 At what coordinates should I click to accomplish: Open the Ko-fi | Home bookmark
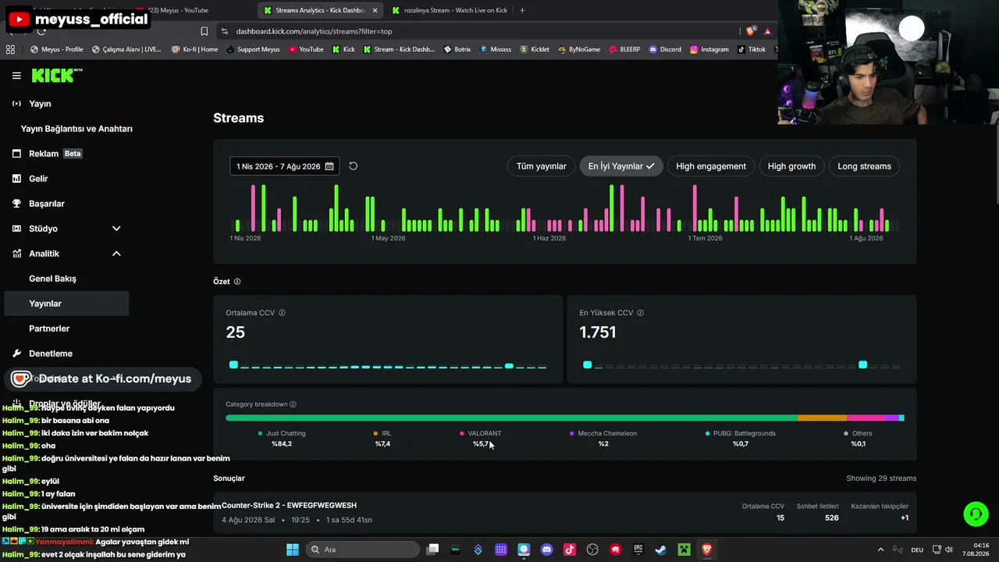194,49
